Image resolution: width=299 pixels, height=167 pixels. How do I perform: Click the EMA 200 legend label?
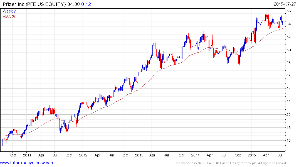[11, 17]
